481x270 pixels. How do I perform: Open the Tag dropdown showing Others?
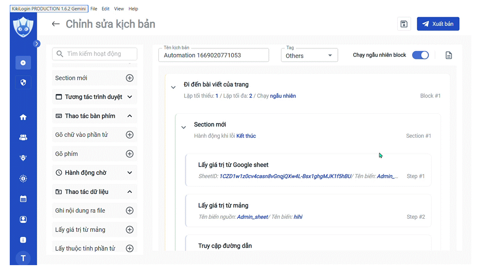pos(309,55)
